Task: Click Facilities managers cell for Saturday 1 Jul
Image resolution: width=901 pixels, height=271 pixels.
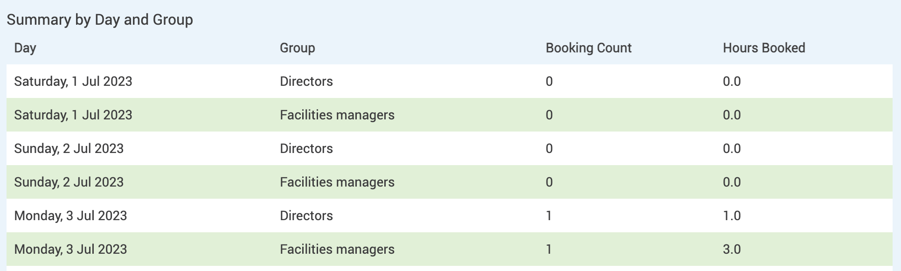Action: tap(337, 115)
